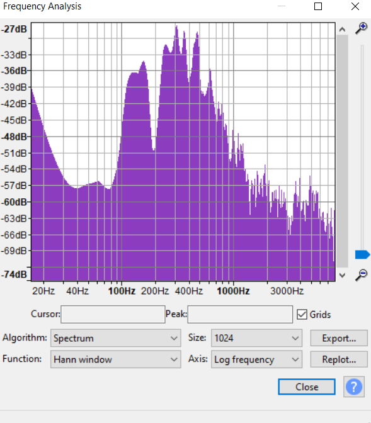This screenshot has height=423, width=371.
Task: Open the Algorithm dropdown showing Spectrum
Action: pyautogui.click(x=115, y=338)
